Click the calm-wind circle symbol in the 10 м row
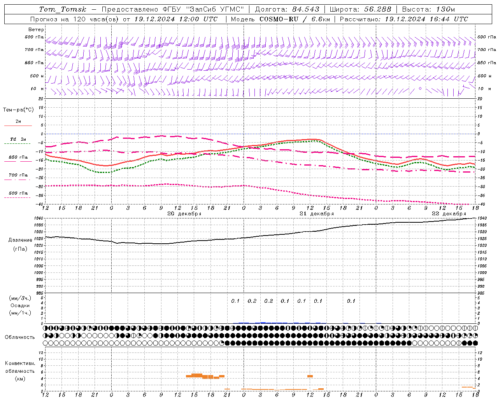 [420, 89]
